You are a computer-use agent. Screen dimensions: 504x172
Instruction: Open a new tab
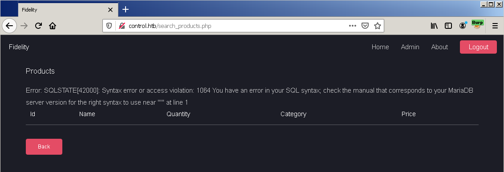pos(126,10)
